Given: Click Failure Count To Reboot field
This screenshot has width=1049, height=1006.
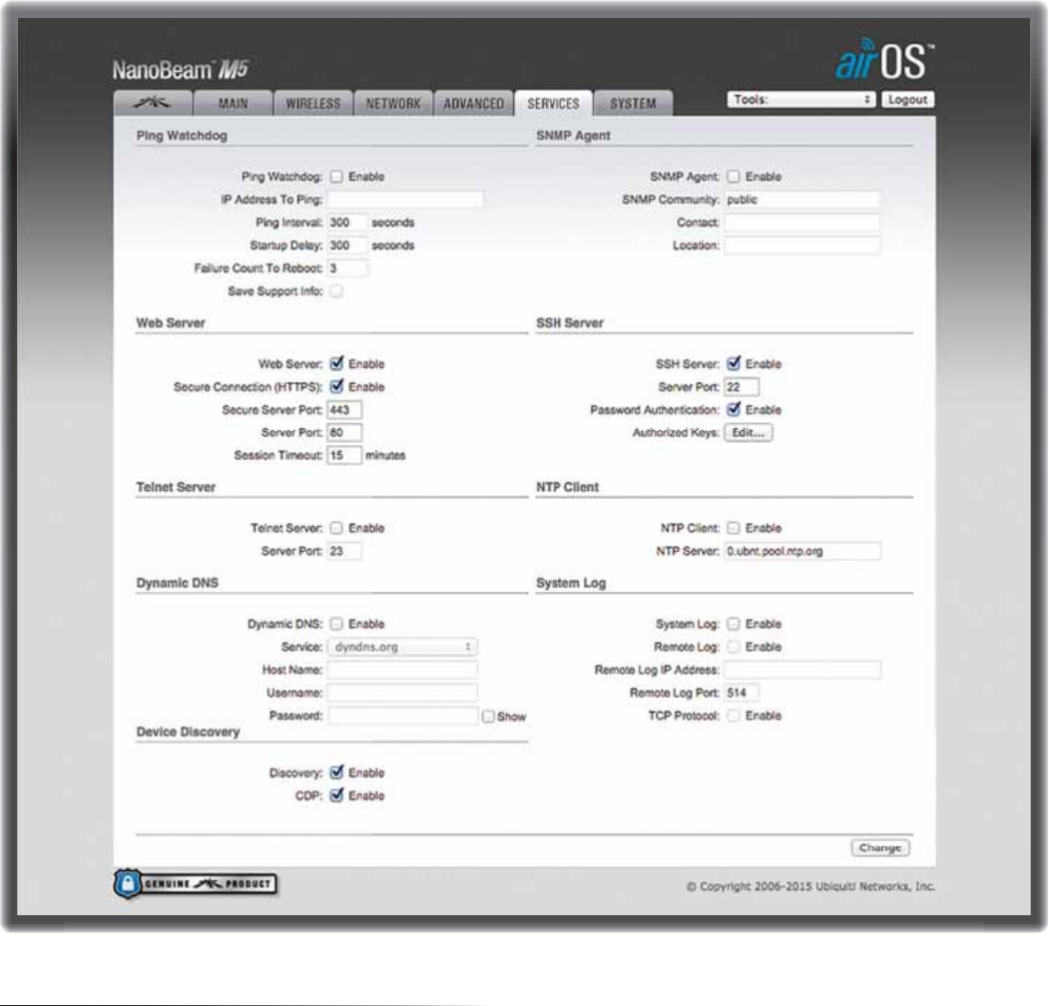Looking at the screenshot, I should point(347,268).
